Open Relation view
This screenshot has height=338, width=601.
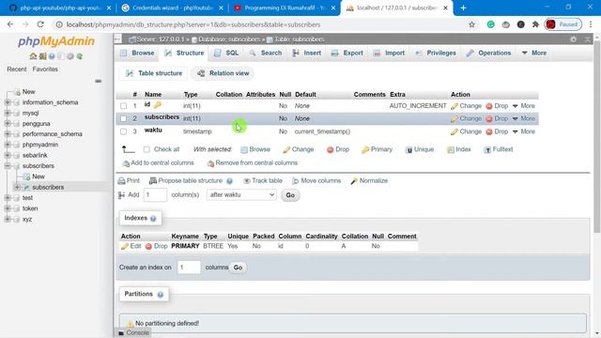tap(223, 73)
